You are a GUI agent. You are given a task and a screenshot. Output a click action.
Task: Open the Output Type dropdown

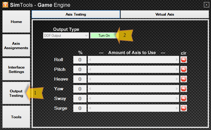66,35
